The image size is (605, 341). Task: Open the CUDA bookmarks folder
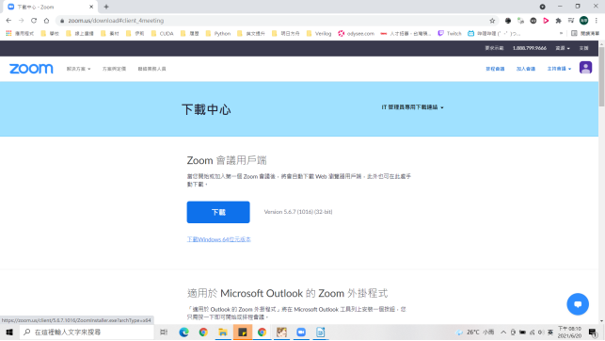162,34
